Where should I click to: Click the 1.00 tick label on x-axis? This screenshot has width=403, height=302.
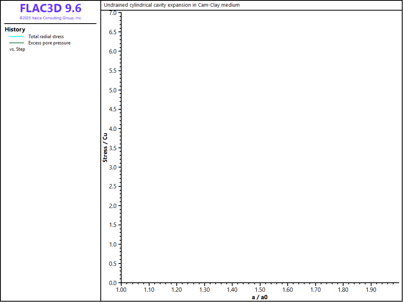pyautogui.click(x=121, y=290)
